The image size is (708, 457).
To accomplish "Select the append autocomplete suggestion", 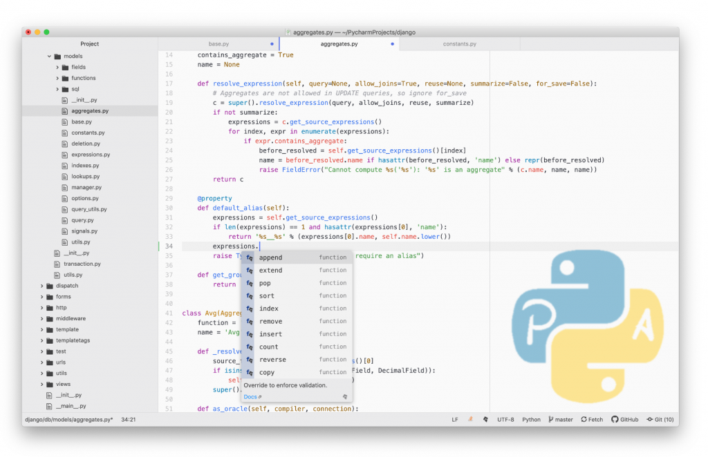I will [297, 257].
